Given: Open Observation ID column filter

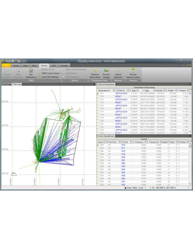Looking at the screenshot, I should point(114,90).
